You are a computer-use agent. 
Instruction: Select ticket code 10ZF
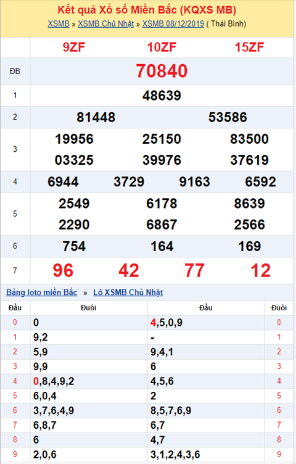click(x=162, y=48)
